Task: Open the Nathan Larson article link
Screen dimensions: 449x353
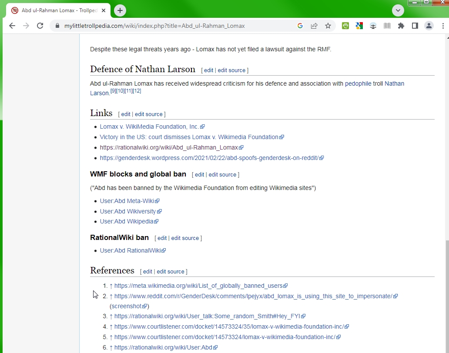Action: point(394,83)
